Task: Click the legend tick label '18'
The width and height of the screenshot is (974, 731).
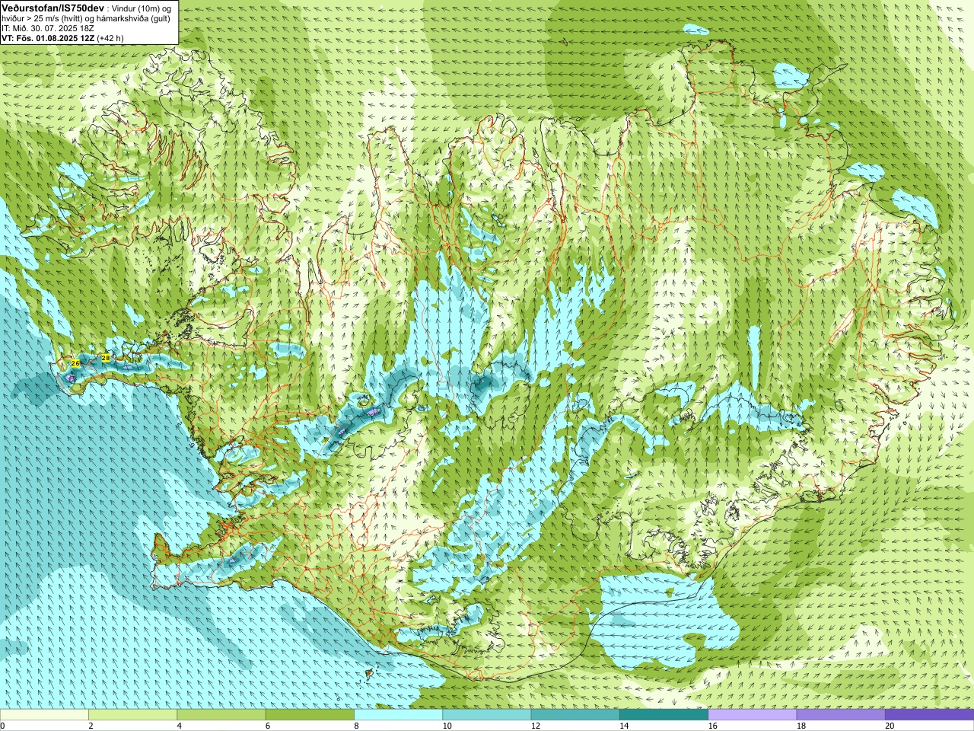Action: (x=801, y=726)
